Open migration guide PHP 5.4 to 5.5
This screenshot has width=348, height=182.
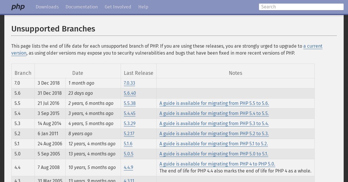point(214,114)
